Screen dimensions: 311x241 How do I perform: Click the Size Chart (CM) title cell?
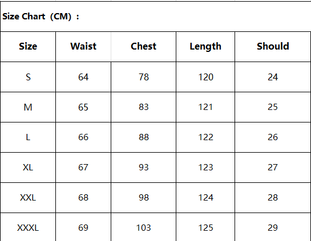coord(155,17)
